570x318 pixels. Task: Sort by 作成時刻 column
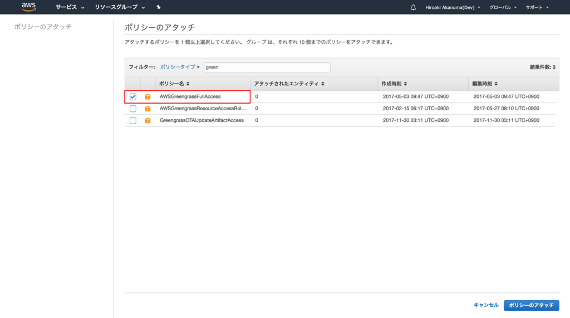tap(394, 84)
